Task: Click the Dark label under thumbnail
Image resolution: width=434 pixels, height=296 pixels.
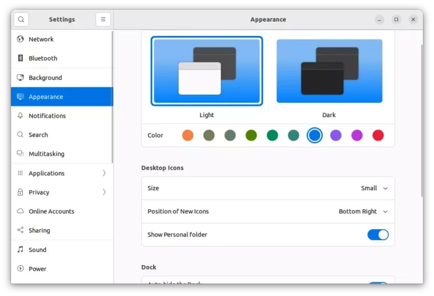Action: (x=329, y=115)
